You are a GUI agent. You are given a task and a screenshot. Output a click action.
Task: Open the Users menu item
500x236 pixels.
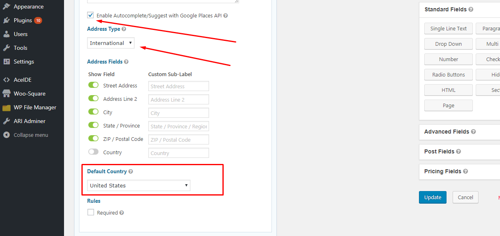pos(20,34)
